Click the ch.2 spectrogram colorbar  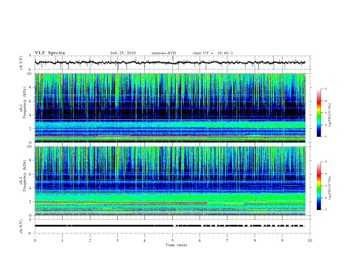click(x=319, y=186)
